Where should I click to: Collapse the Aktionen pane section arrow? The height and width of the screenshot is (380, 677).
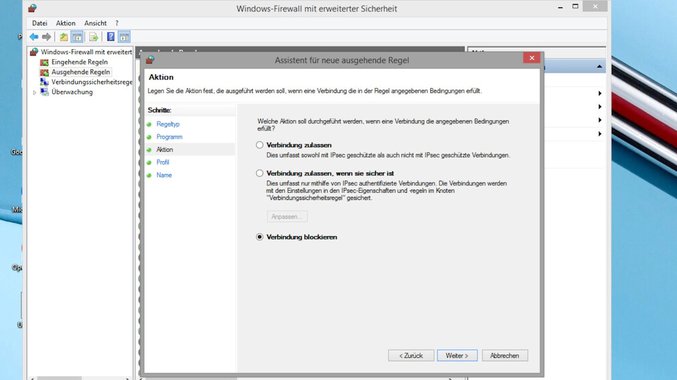599,67
